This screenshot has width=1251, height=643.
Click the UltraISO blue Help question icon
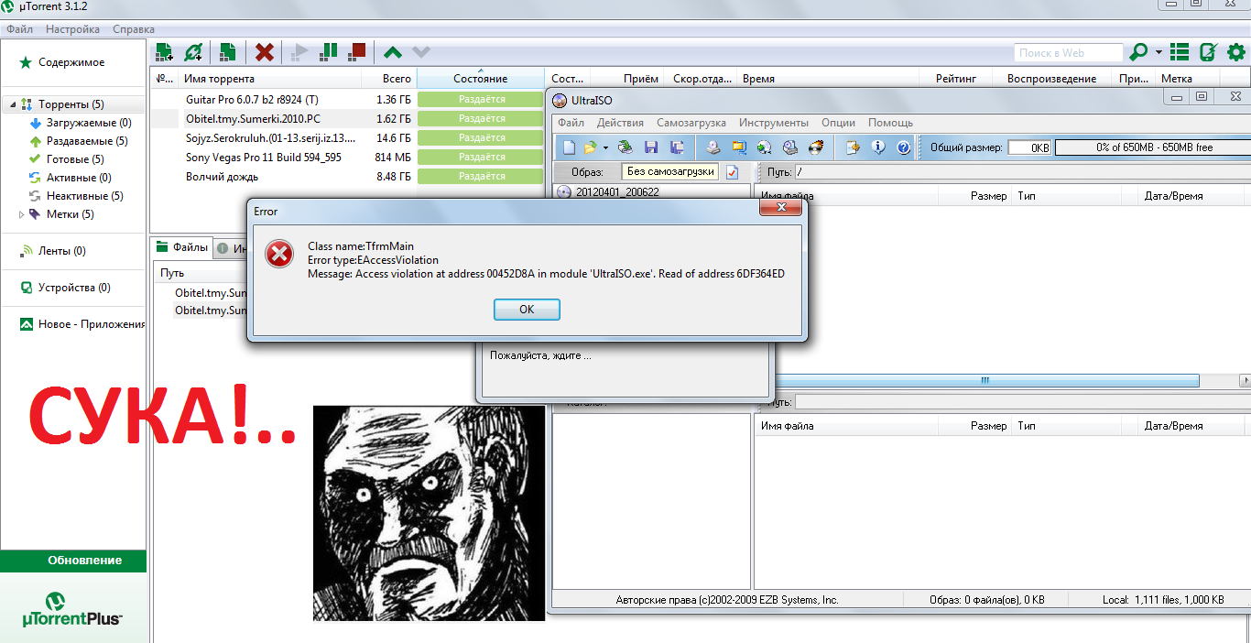point(903,147)
